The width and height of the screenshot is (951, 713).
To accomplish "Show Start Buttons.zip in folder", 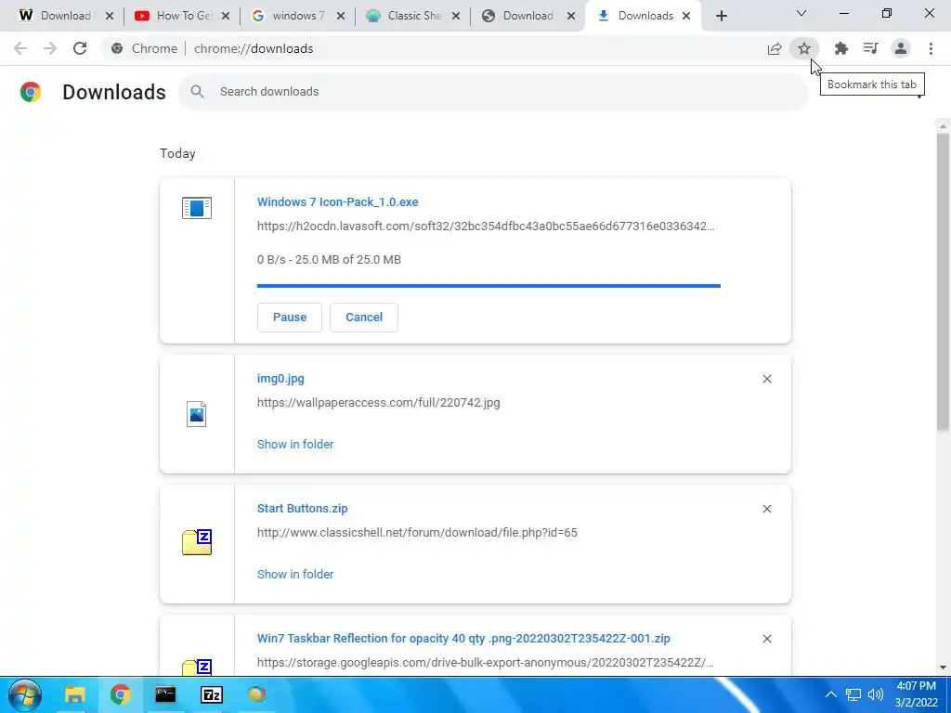I will (295, 574).
